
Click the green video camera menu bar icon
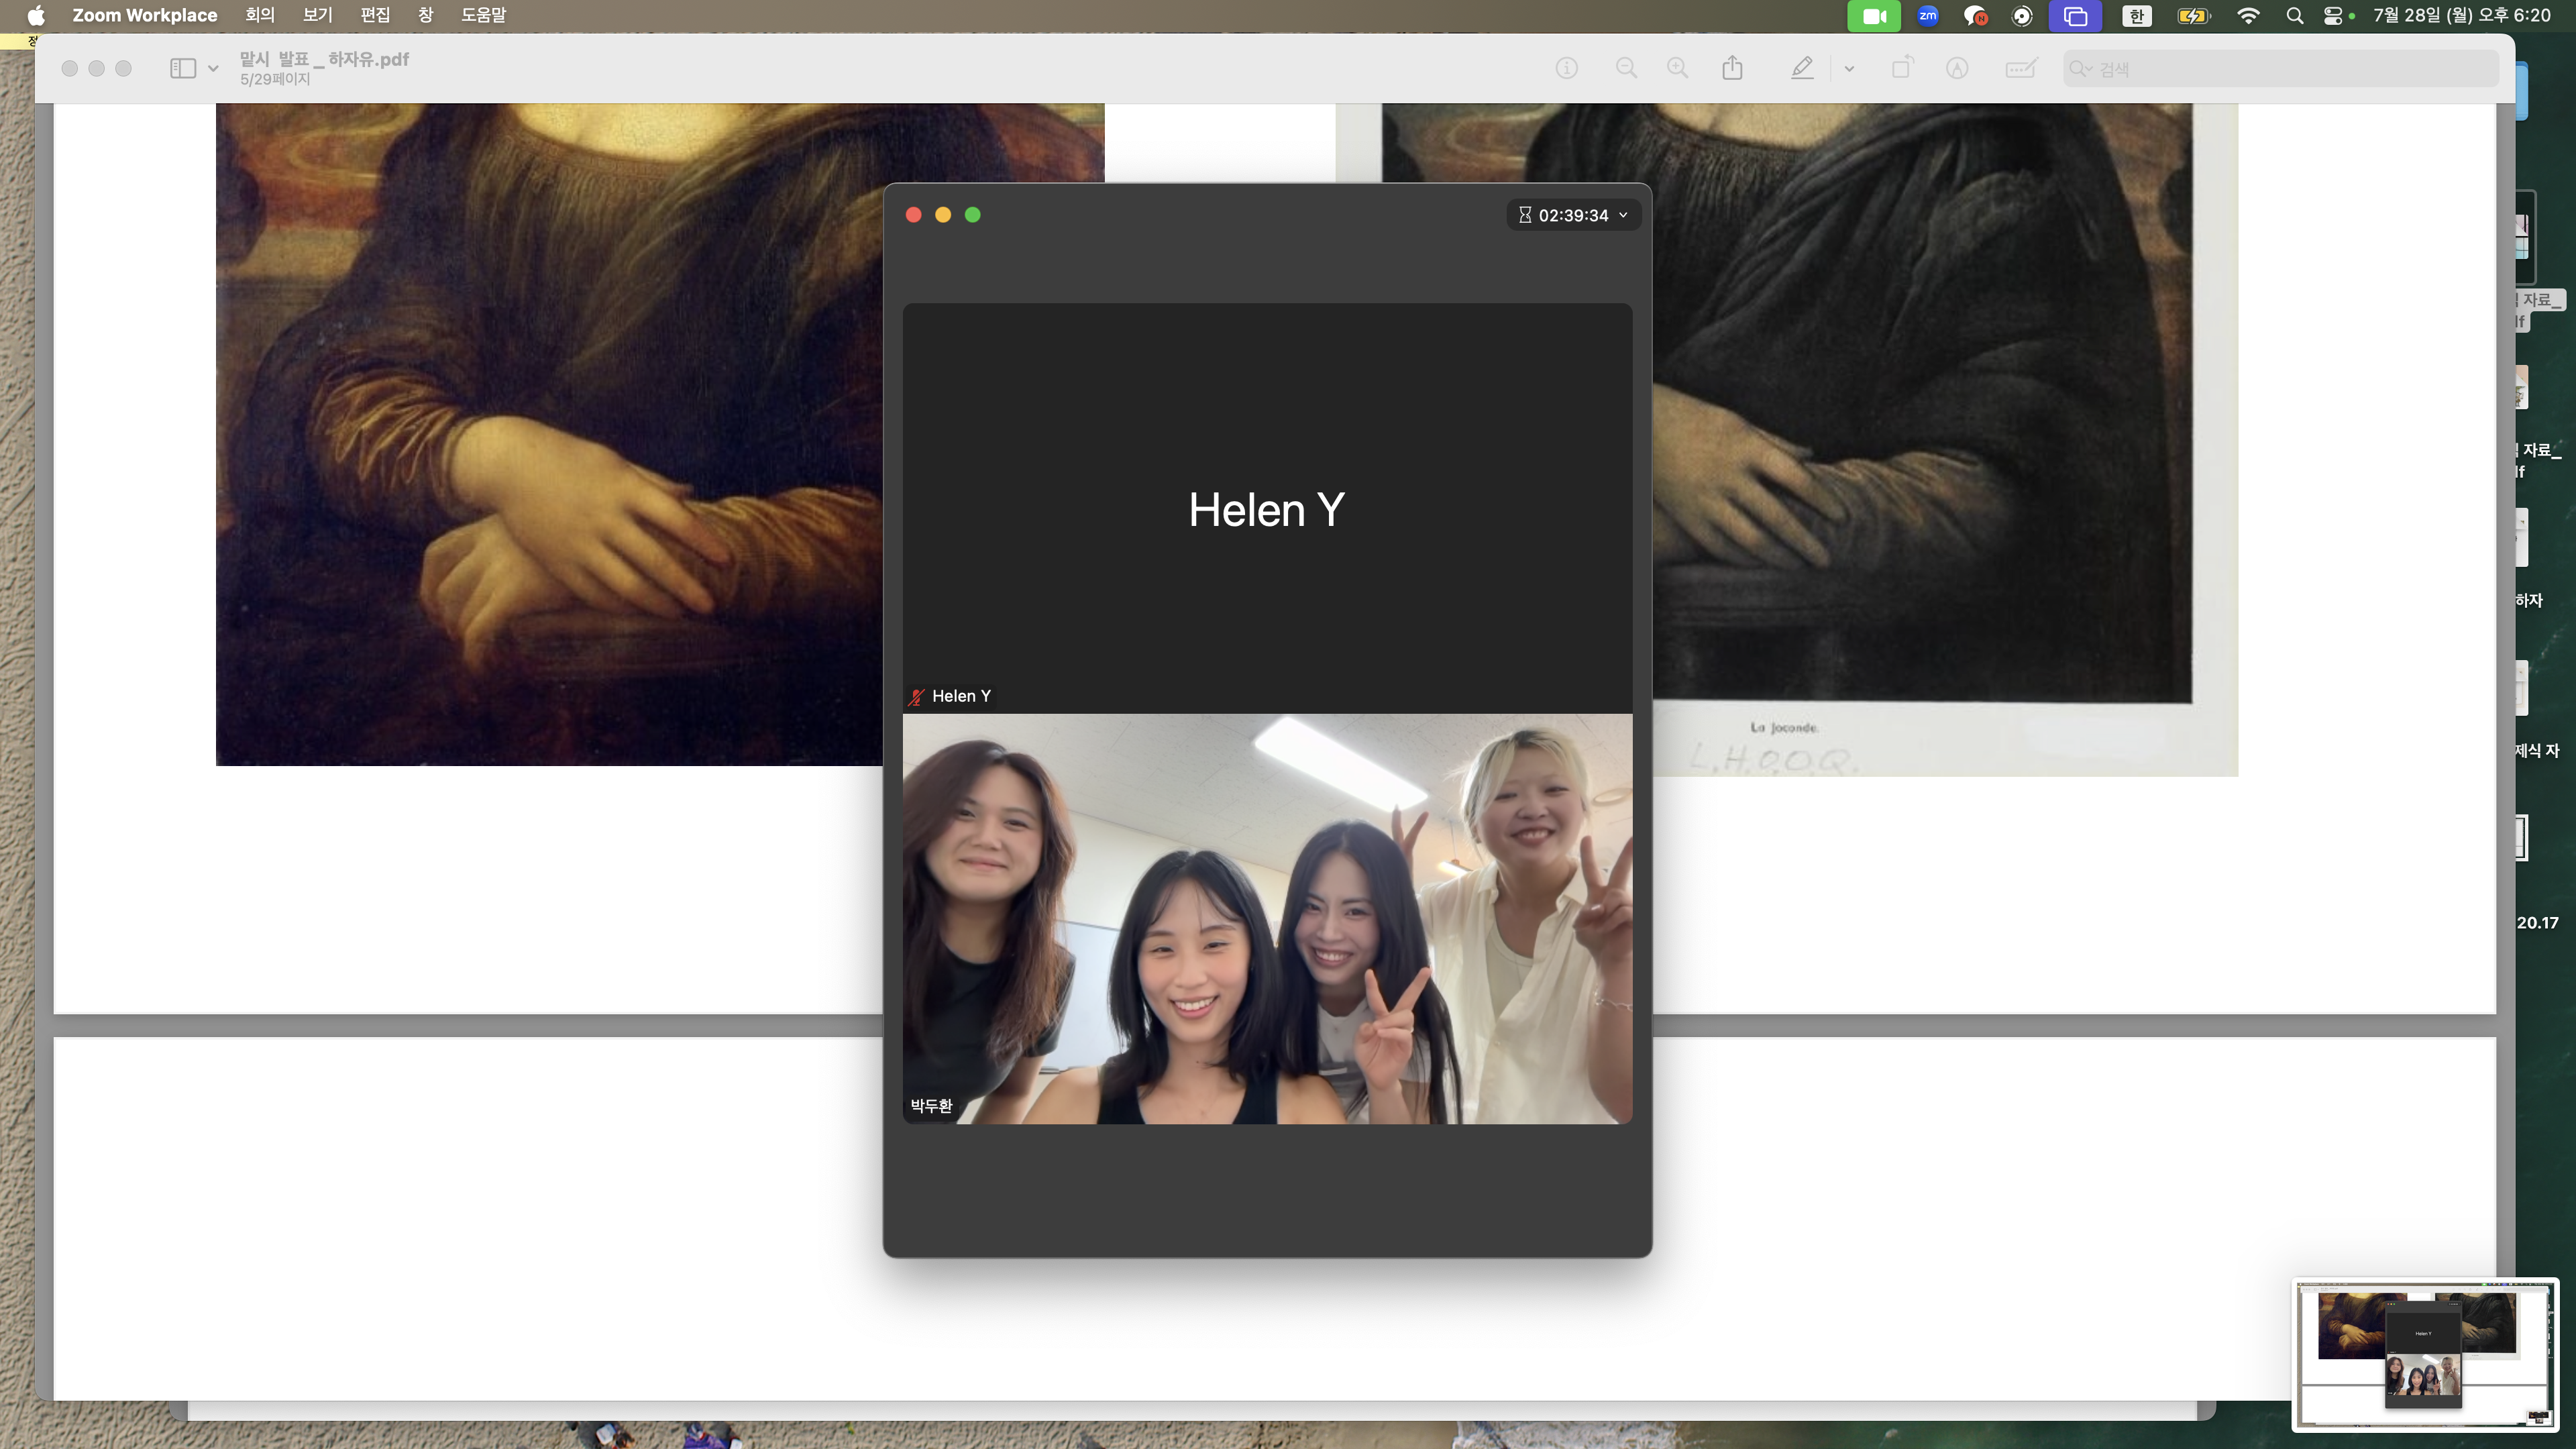[x=1874, y=16]
